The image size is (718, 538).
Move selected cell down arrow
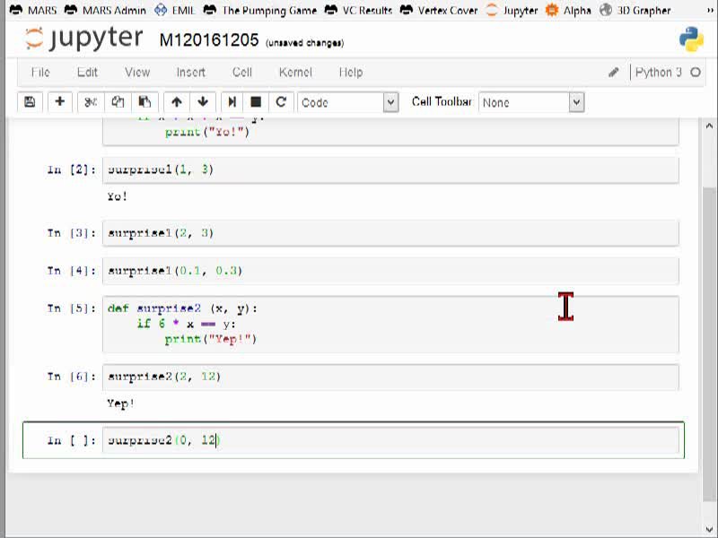coord(203,102)
